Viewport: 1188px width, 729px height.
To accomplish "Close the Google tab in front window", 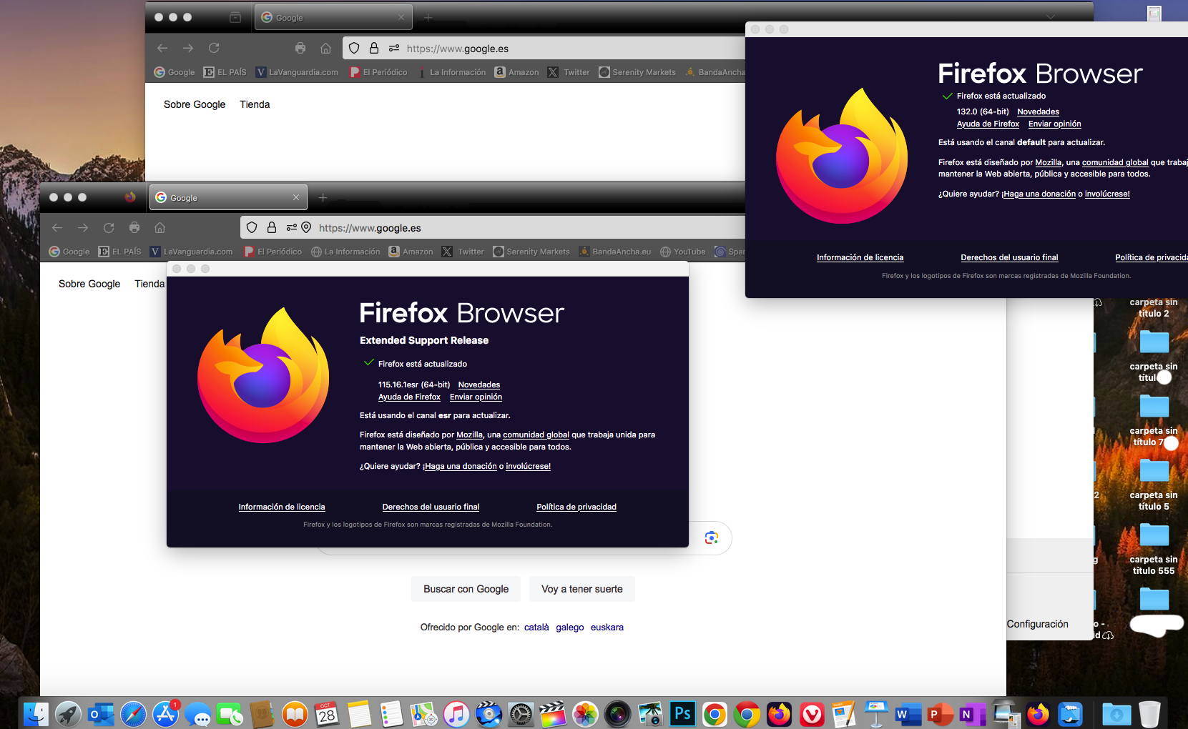I will 296,198.
